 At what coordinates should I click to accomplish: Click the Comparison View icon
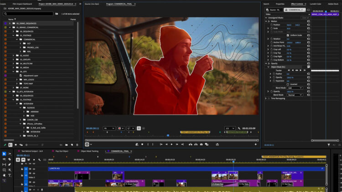coord(207,144)
